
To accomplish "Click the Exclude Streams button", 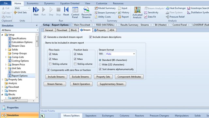I will pyautogui.click(x=80, y=77).
